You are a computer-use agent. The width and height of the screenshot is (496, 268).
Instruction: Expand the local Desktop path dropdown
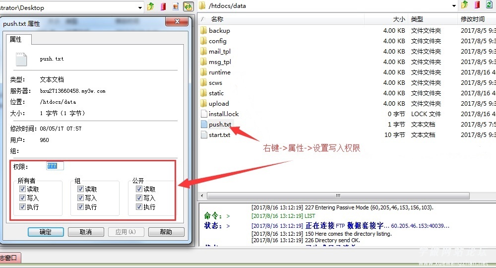coord(141,7)
